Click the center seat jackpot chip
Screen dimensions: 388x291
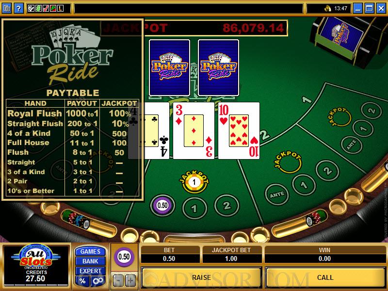tap(194, 182)
